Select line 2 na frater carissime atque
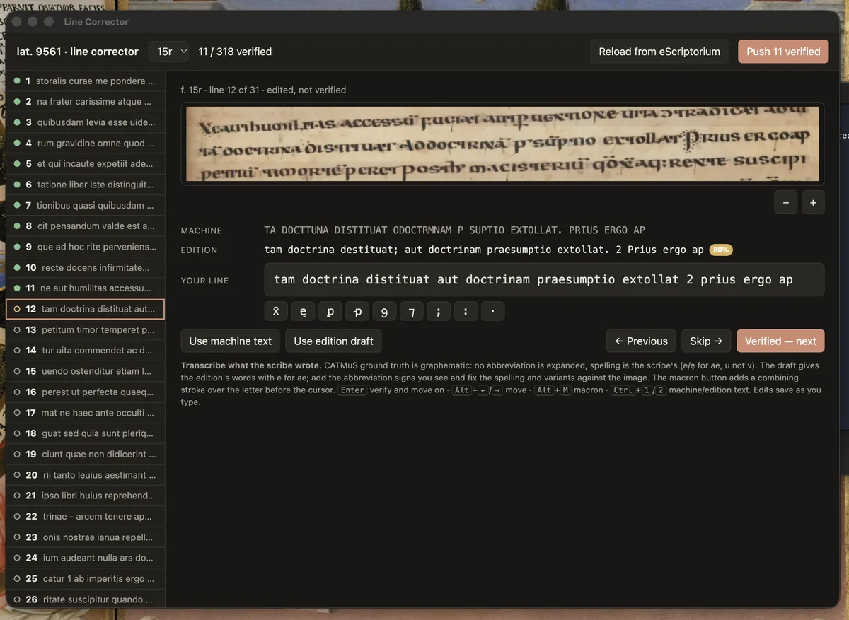Viewport: 849px width, 620px height. pos(85,102)
